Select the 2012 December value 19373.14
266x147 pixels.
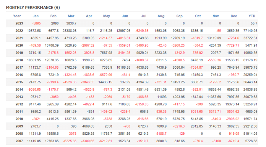click(x=232, y=104)
